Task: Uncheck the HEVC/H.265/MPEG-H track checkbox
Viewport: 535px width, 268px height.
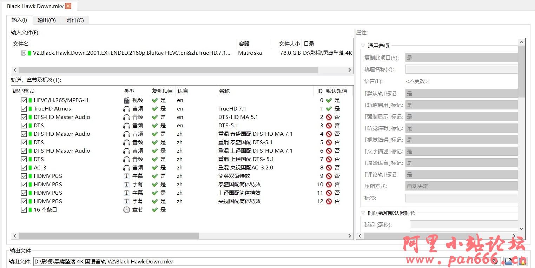Action: (x=24, y=100)
